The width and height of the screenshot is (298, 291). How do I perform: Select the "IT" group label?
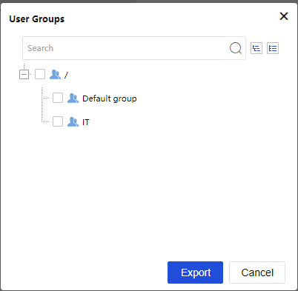click(86, 122)
